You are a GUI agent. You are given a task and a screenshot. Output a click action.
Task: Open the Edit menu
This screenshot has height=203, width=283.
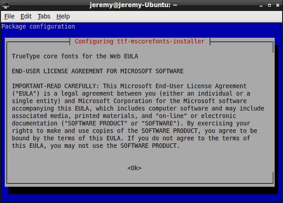coord(26,17)
